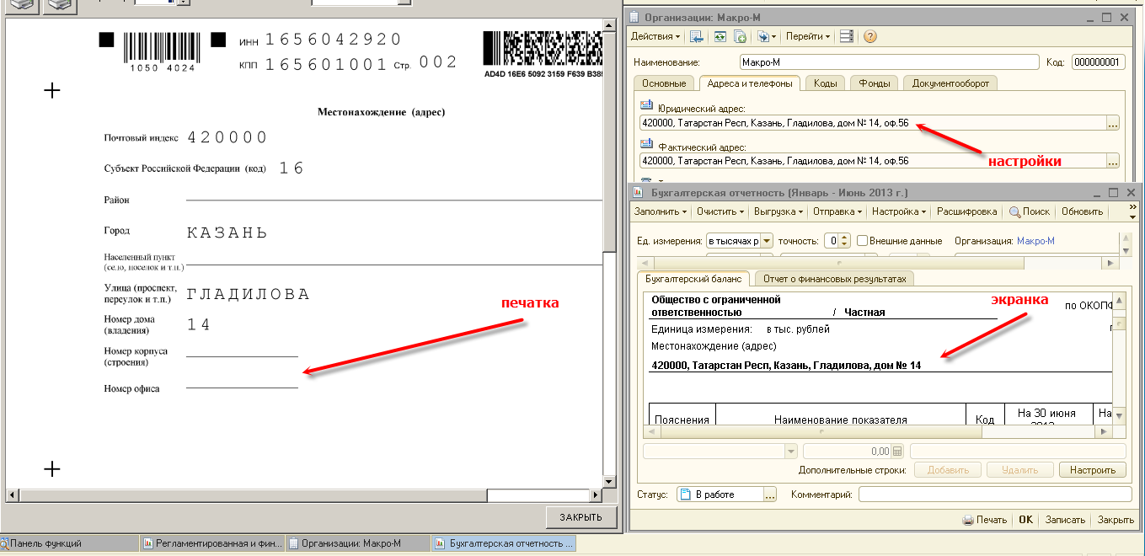Open the Действия dropdown menu
The width and height of the screenshot is (1145, 556).
(x=655, y=36)
